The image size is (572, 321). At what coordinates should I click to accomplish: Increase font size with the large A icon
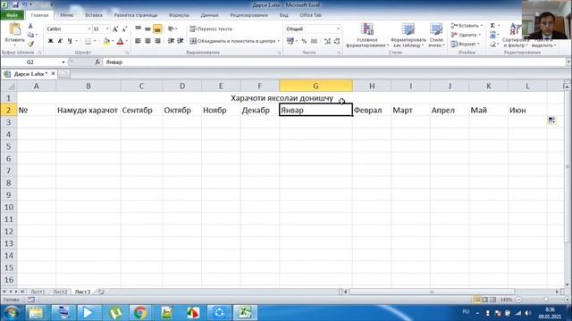pos(115,29)
